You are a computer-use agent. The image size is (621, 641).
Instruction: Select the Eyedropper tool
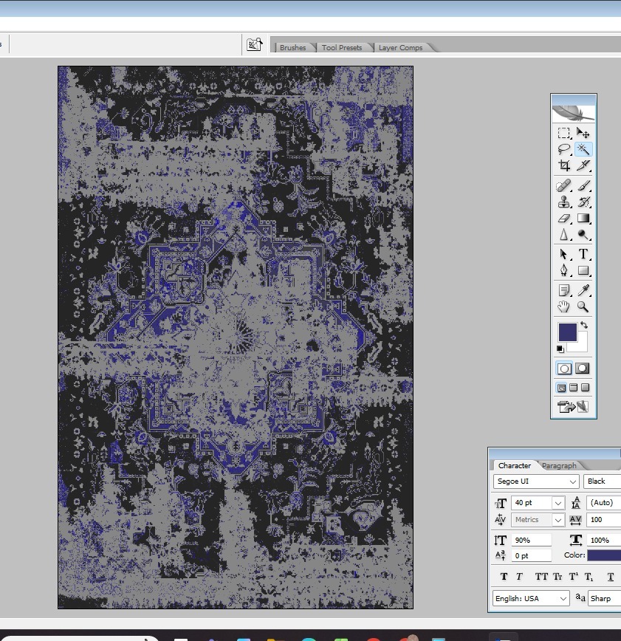click(x=583, y=290)
